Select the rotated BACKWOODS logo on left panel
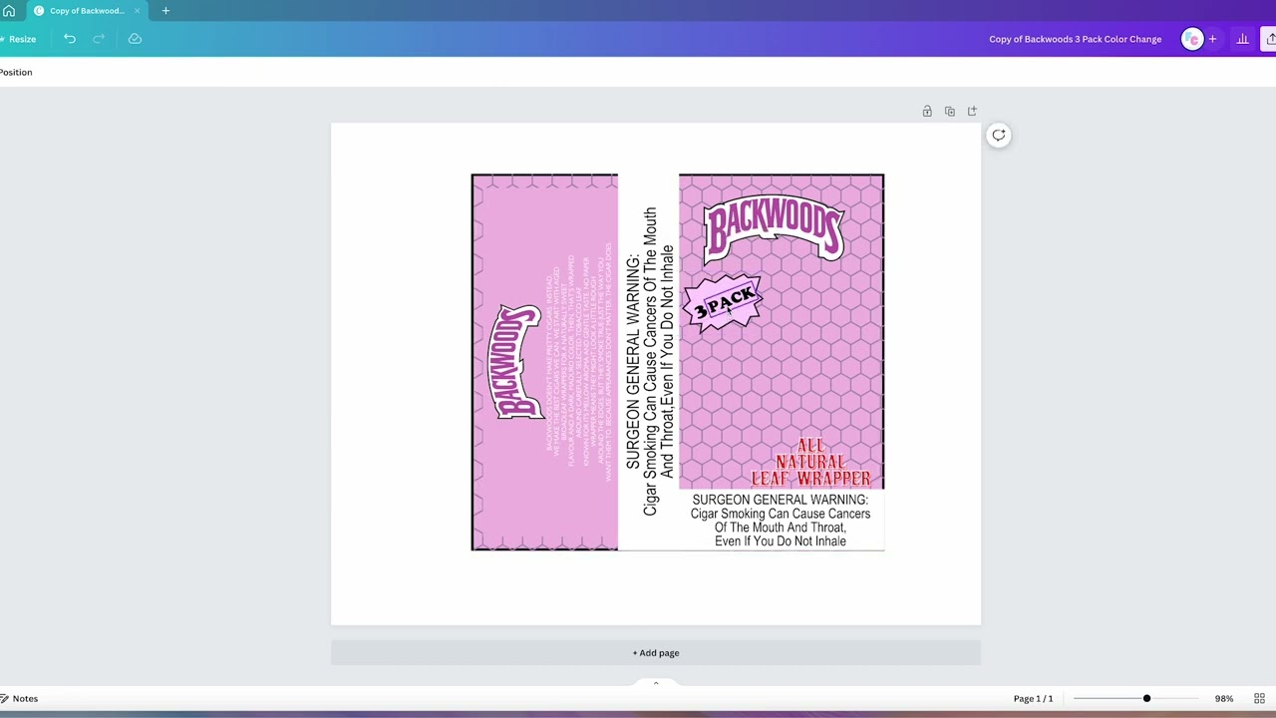 (514, 362)
